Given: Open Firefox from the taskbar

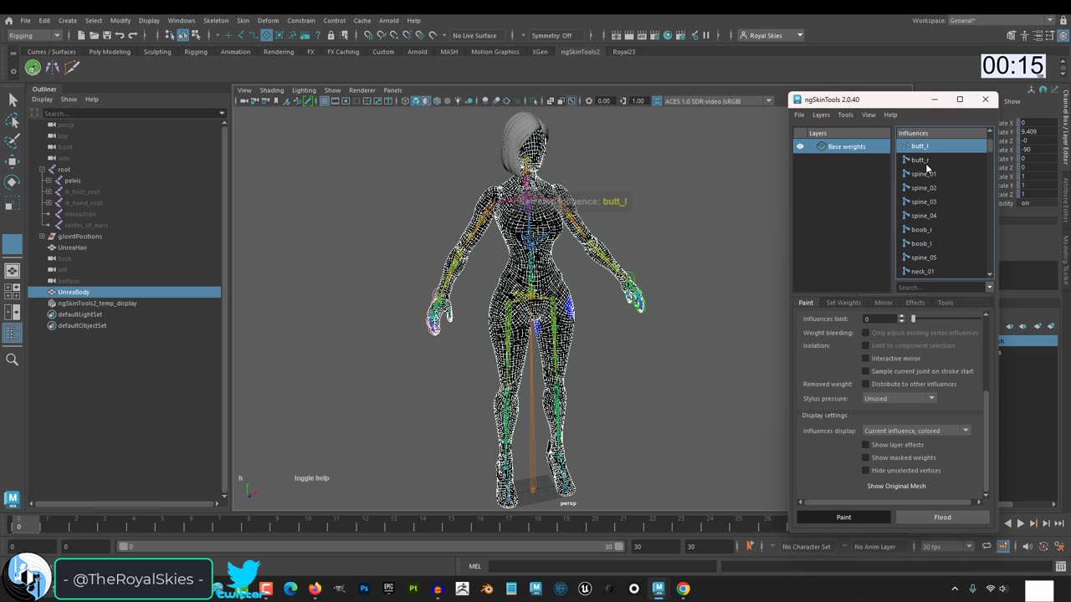Looking at the screenshot, I should (x=315, y=589).
